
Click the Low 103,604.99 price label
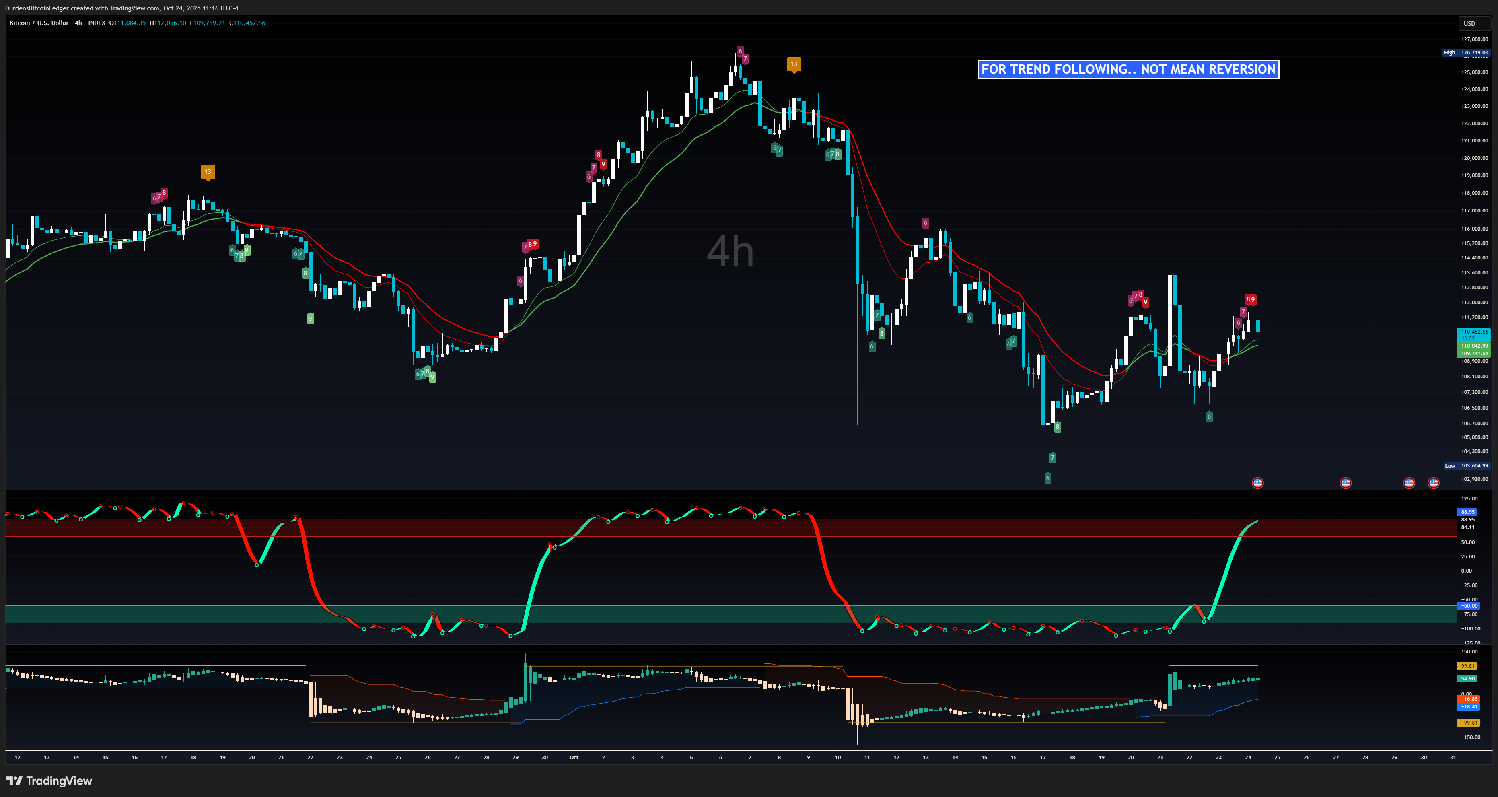1474,466
